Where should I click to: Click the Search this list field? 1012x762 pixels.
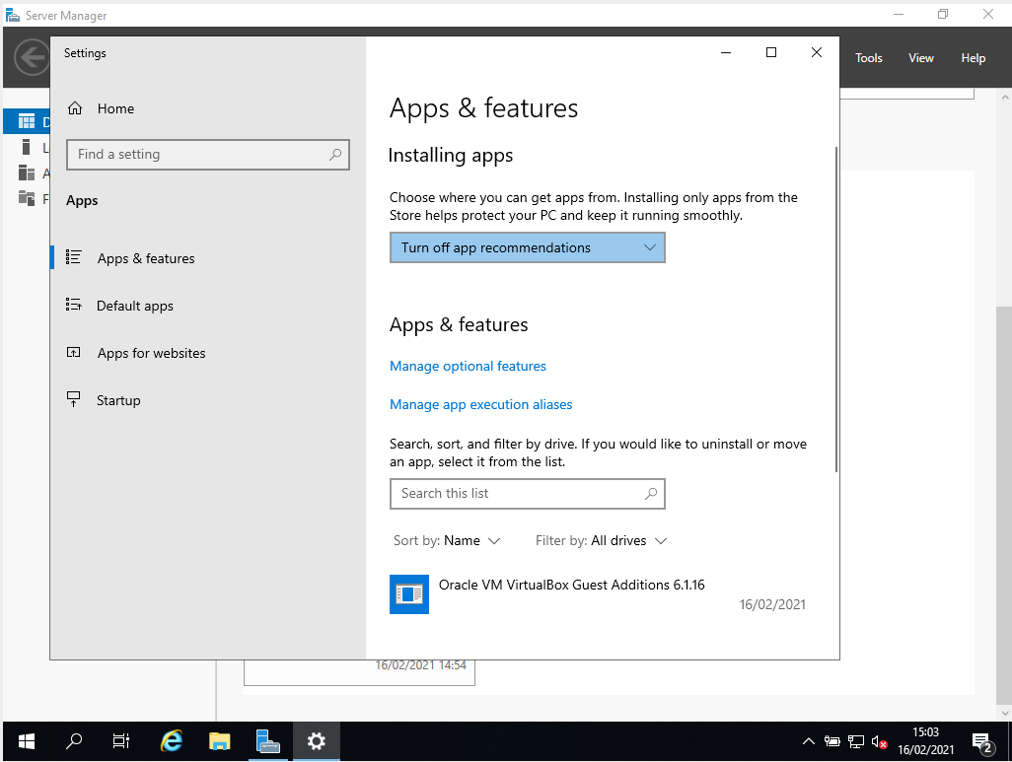pos(527,493)
